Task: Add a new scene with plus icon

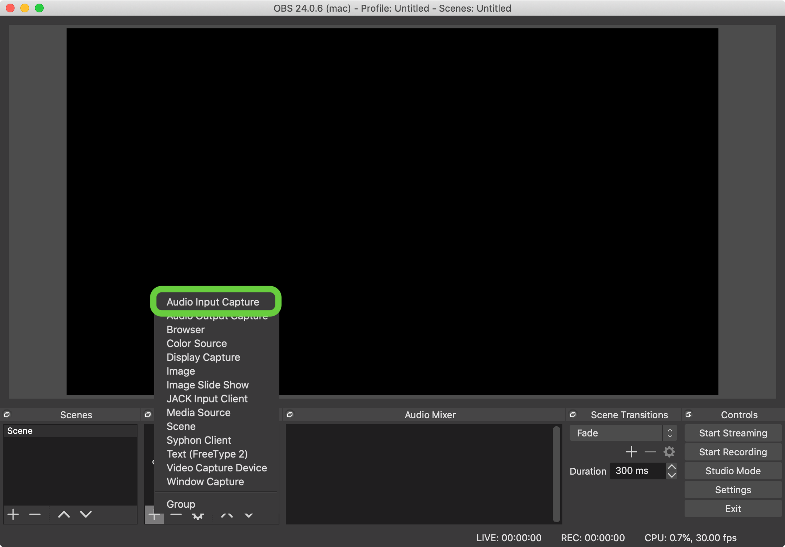Action: tap(13, 514)
